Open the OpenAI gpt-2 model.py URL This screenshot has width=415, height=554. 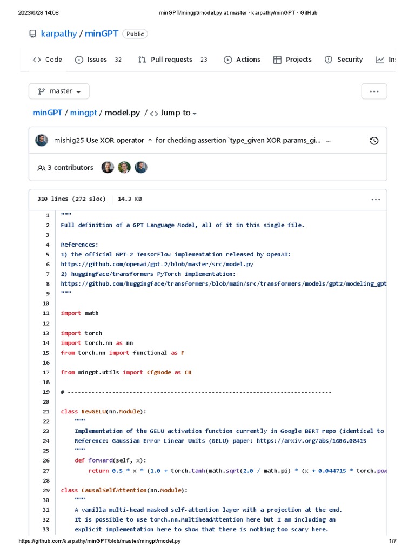[157, 265]
